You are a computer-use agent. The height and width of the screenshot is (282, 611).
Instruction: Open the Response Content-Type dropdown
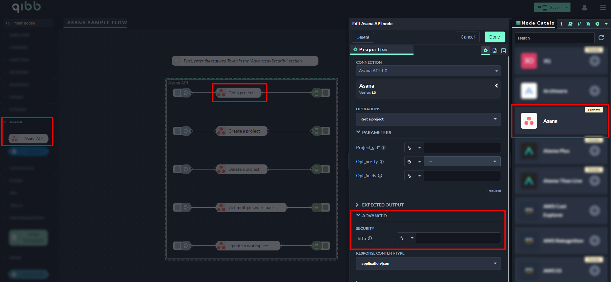pyautogui.click(x=428, y=264)
